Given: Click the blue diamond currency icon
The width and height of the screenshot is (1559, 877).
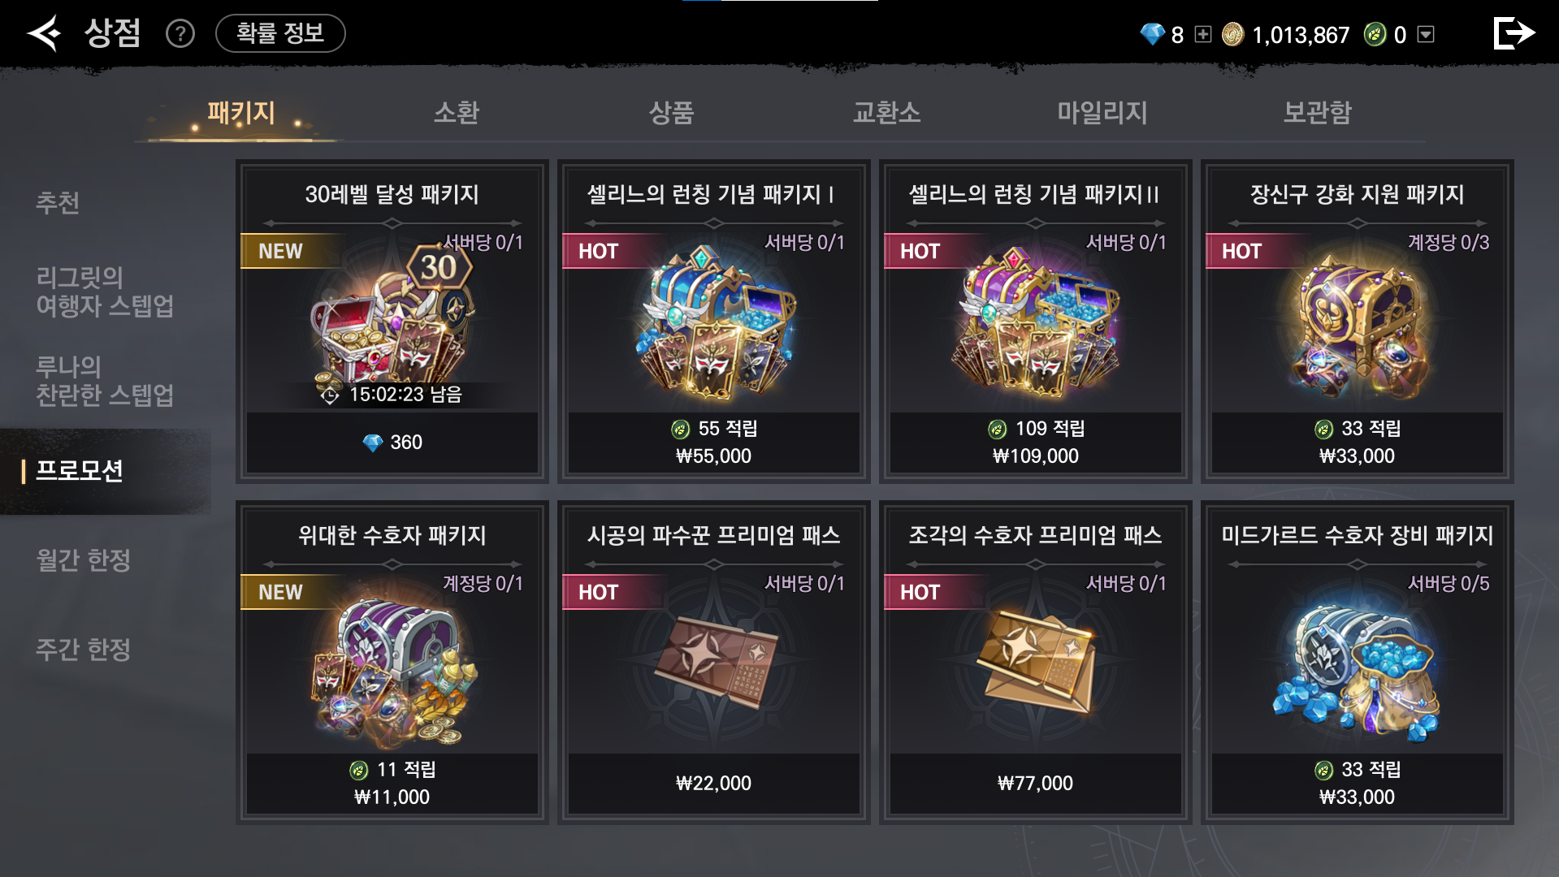Looking at the screenshot, I should click(1152, 34).
